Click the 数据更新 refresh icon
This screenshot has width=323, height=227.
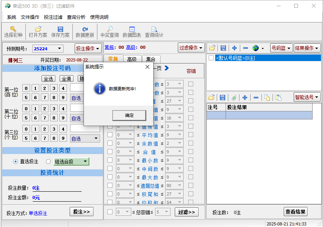(85, 29)
